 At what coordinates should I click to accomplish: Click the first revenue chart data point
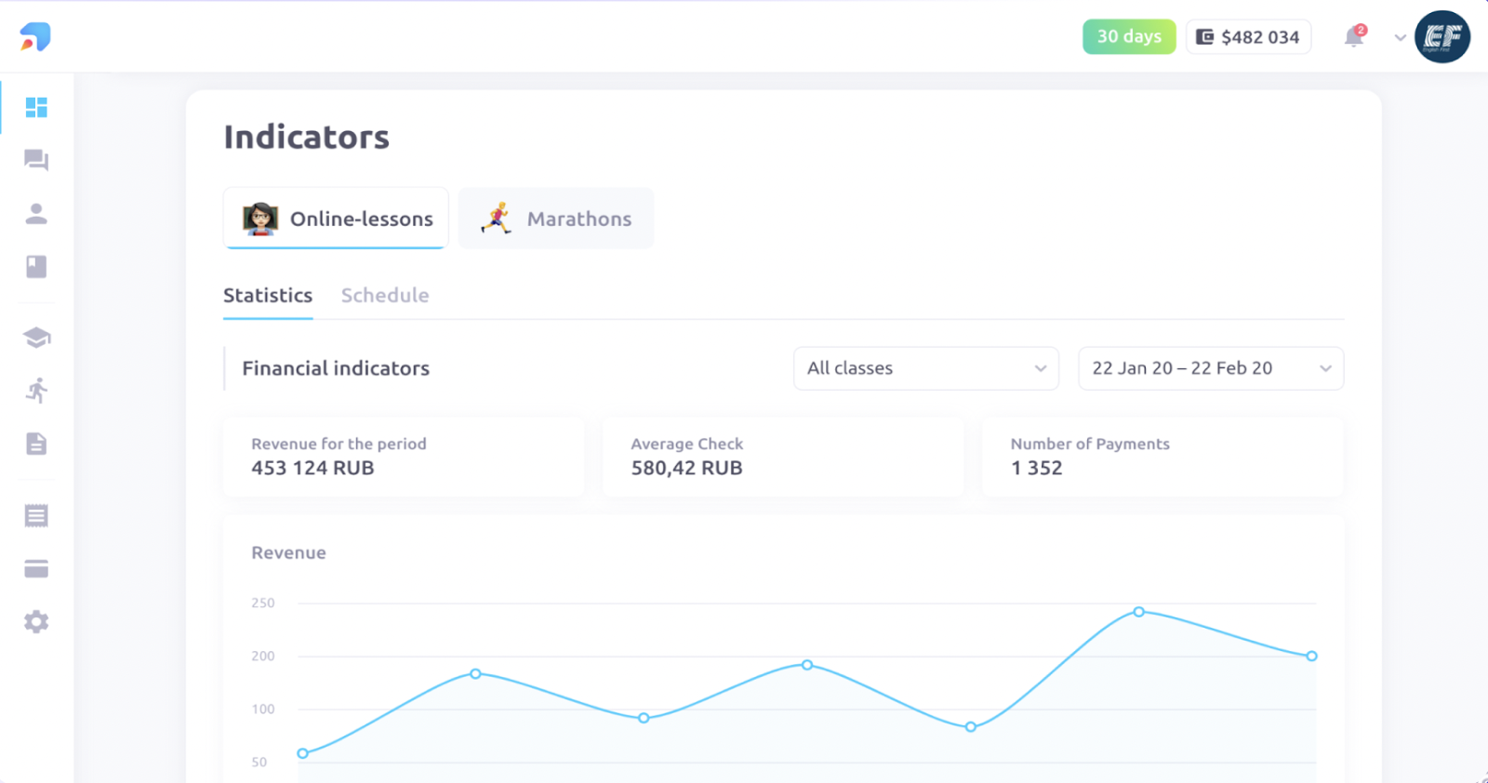click(302, 753)
